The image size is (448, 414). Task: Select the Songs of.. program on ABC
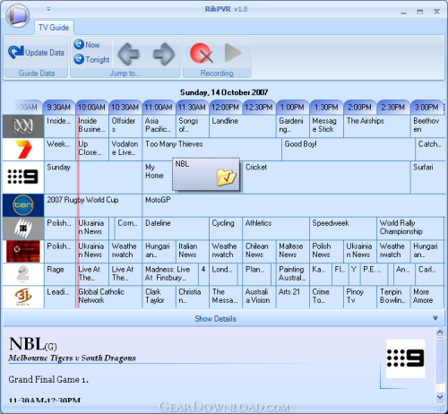193,126
